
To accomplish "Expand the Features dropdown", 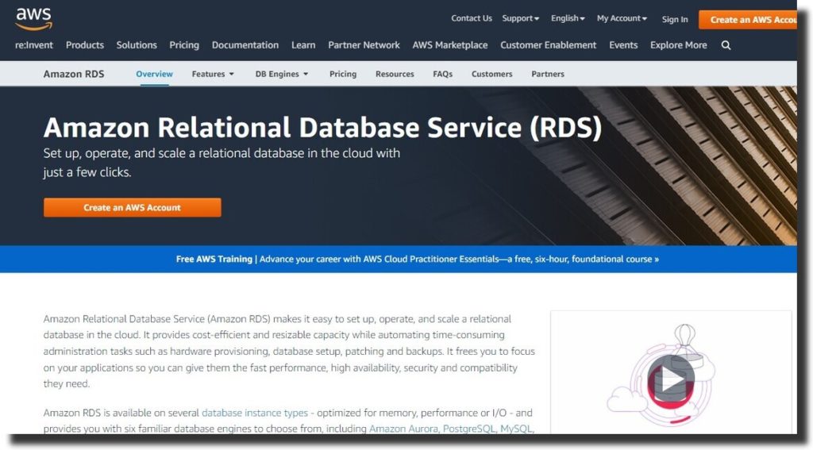I will tap(213, 74).
